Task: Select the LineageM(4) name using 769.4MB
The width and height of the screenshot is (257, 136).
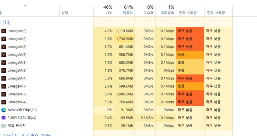Action: pyautogui.click(x=17, y=102)
